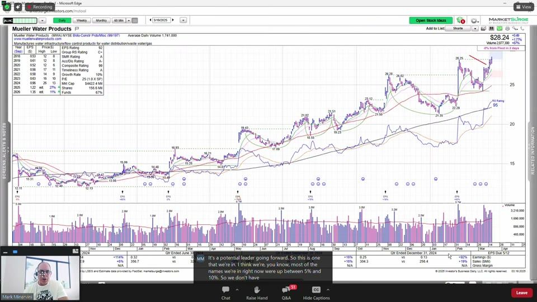Print the chart using the printer icon

pyautogui.click(x=507, y=29)
